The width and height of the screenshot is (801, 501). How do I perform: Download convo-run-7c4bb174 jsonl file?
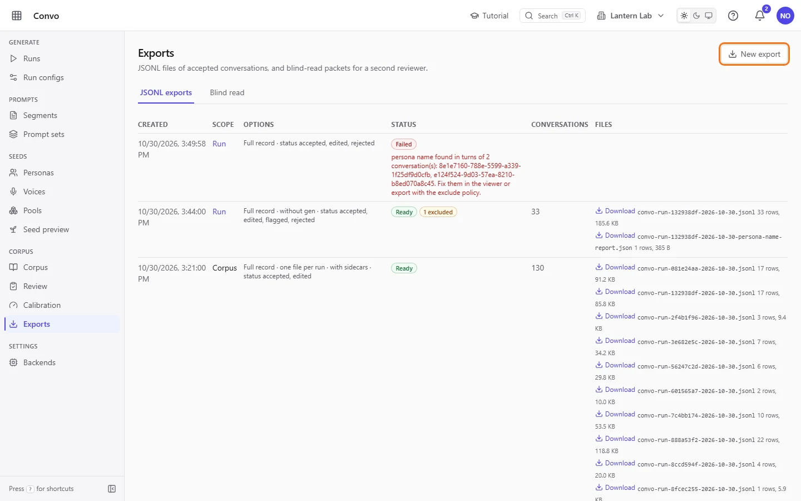pyautogui.click(x=615, y=414)
